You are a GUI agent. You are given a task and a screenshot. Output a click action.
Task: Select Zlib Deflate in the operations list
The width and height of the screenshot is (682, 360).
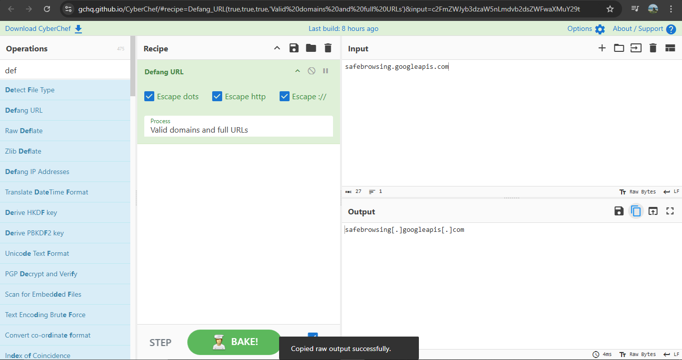(65, 151)
